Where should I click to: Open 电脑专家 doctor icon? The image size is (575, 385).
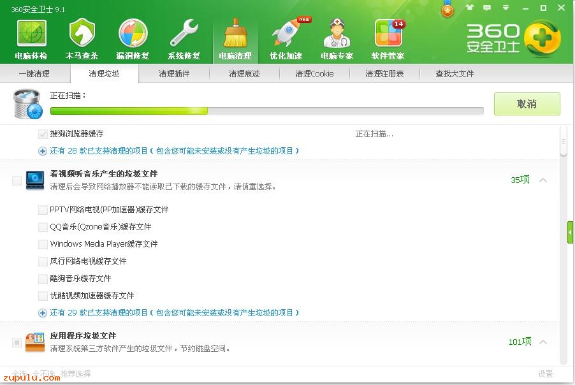click(x=337, y=40)
